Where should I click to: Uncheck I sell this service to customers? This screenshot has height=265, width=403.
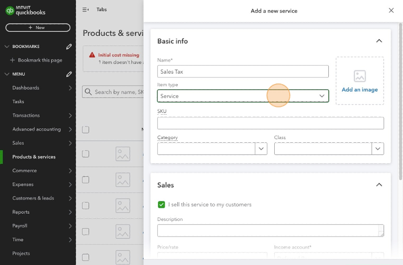coord(161,204)
